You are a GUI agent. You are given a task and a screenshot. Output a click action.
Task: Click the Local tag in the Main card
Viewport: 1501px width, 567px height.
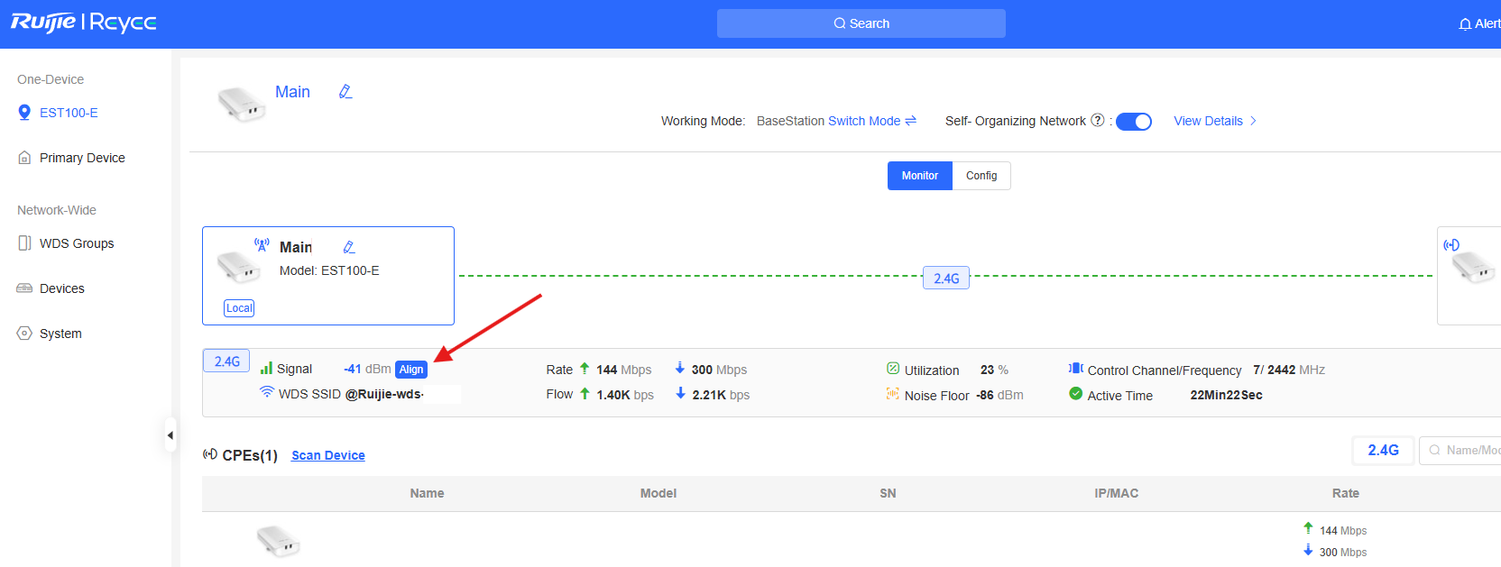click(239, 308)
